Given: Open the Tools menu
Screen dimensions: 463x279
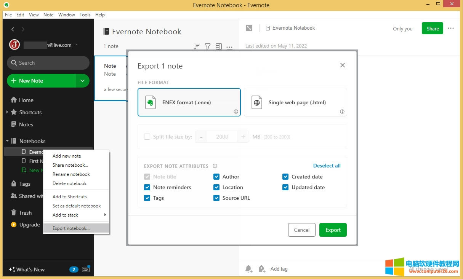Looking at the screenshot, I should click(85, 15).
